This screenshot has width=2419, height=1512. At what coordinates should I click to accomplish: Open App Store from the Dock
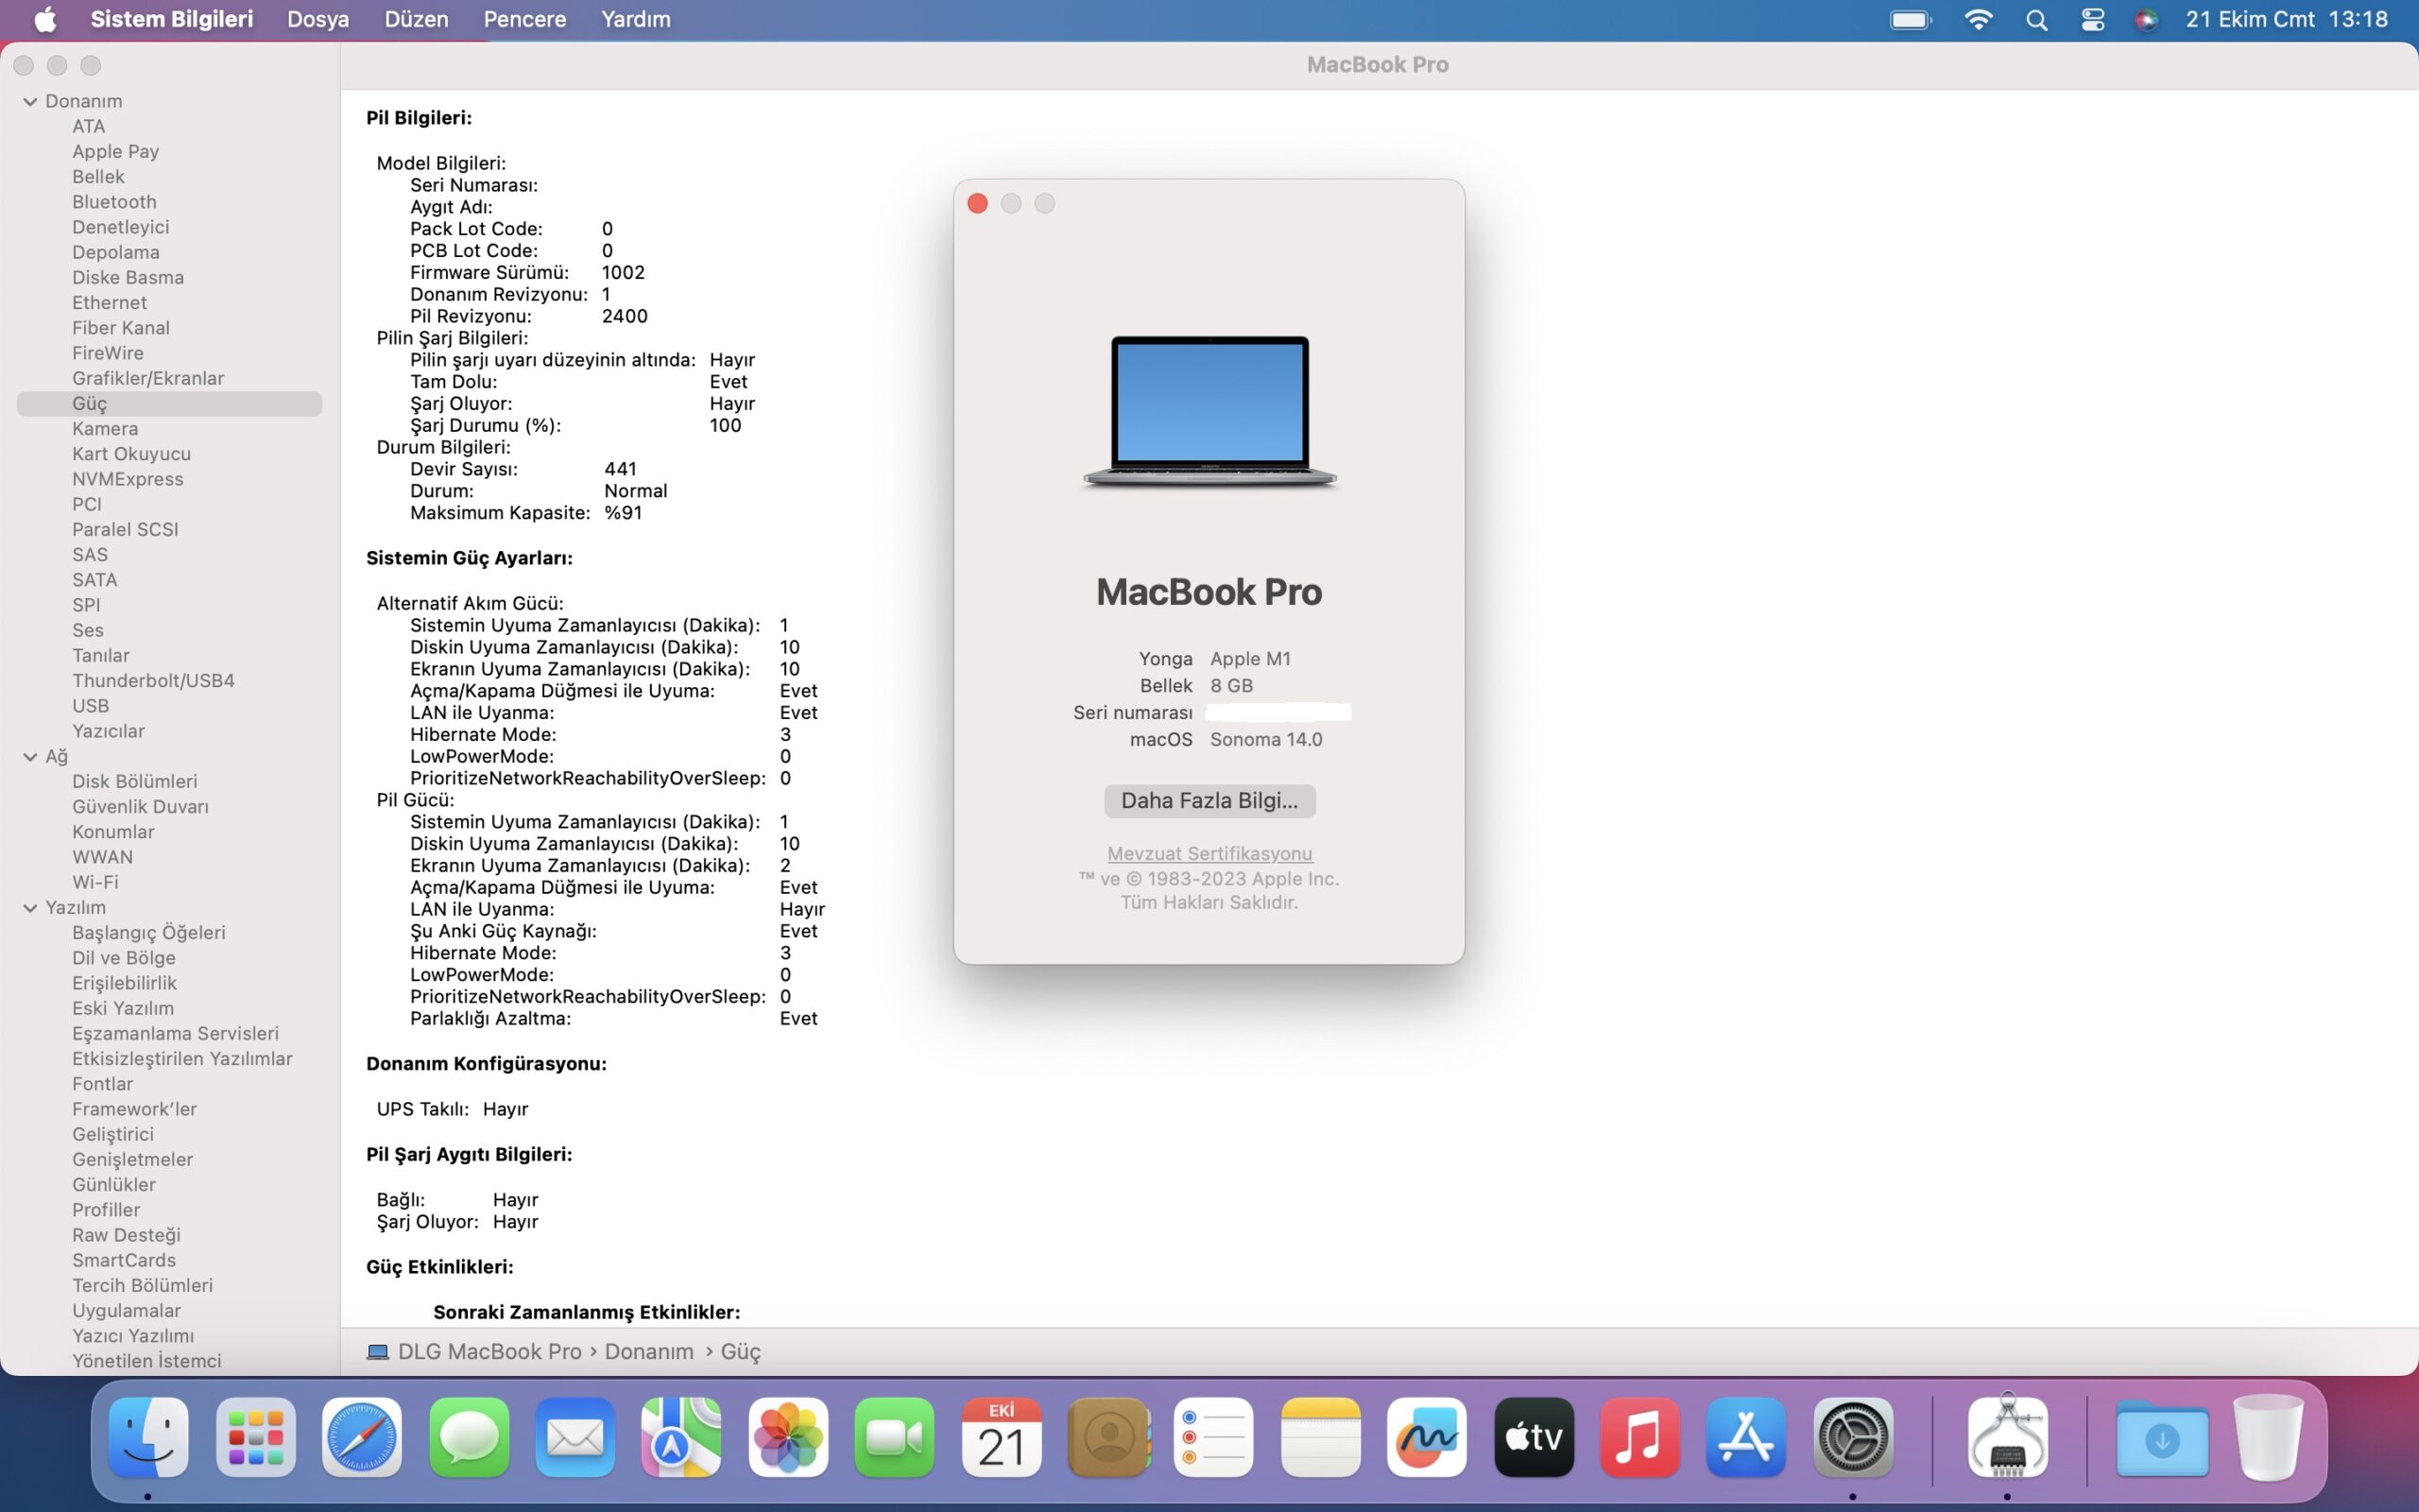[1747, 1438]
